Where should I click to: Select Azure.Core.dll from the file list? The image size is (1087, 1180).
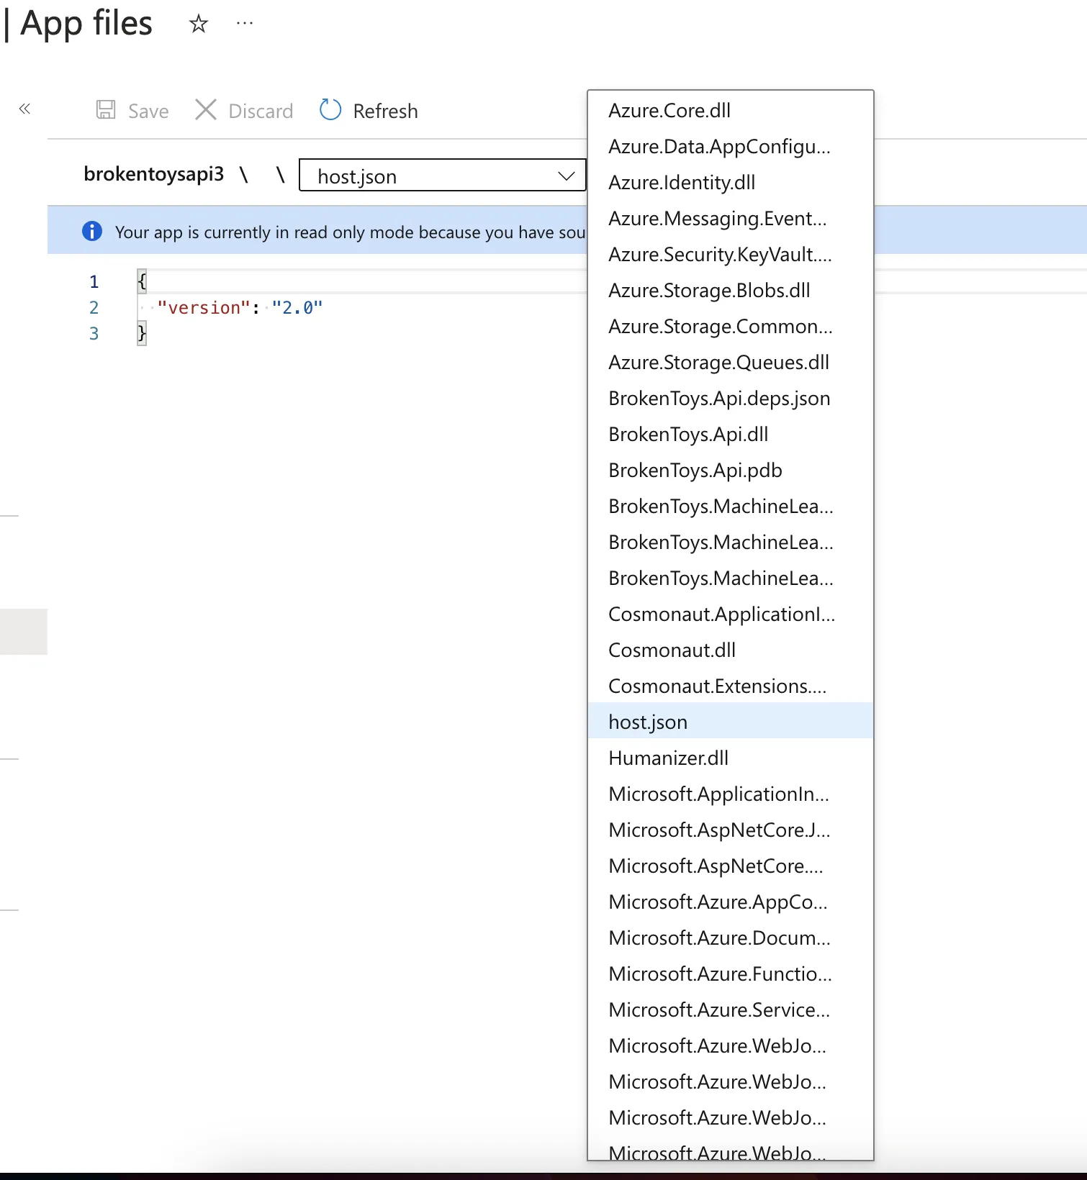[x=669, y=111]
